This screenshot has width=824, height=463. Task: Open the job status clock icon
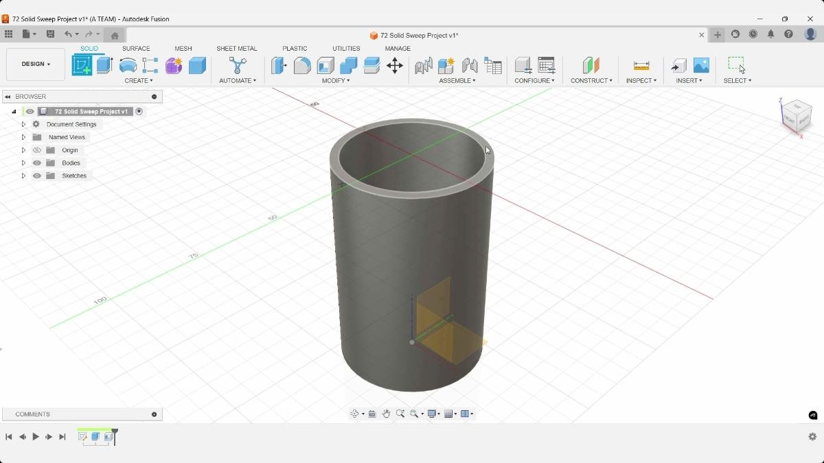[753, 34]
